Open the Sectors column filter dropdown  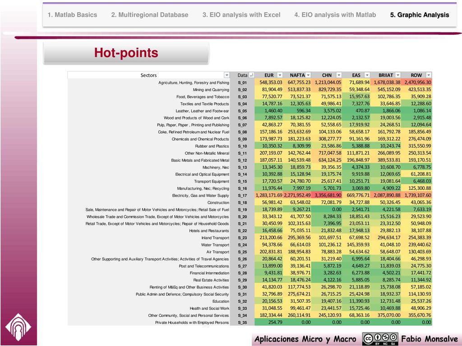click(226, 75)
